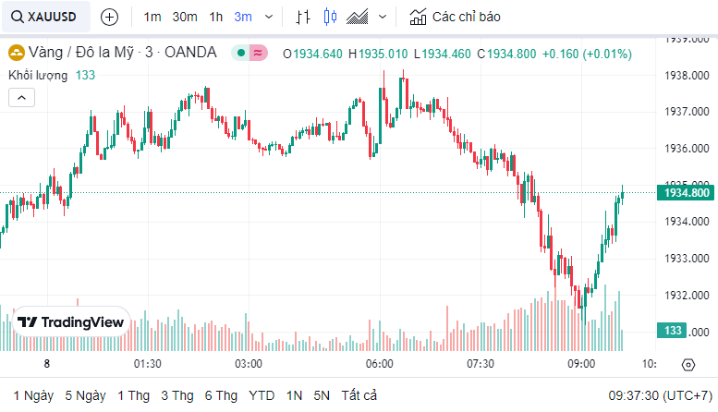Switch to the 30m interval

[185, 17]
